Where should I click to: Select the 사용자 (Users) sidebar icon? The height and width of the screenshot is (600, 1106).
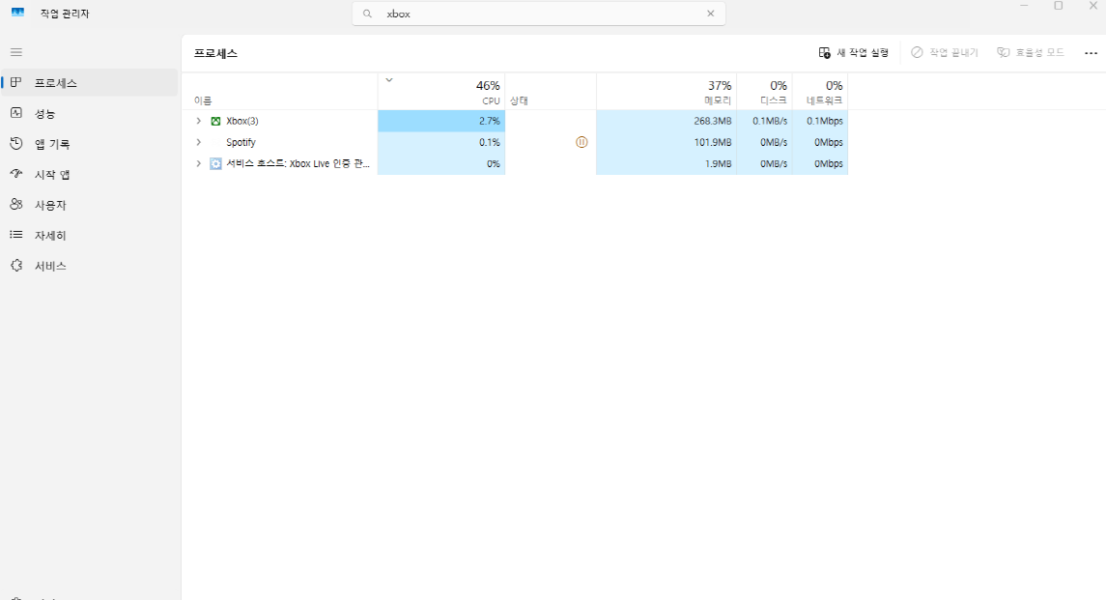pos(16,204)
